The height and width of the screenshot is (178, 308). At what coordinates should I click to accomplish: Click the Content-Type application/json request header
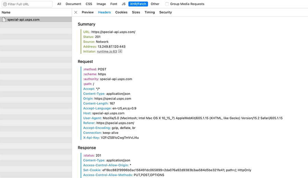[x=107, y=94]
